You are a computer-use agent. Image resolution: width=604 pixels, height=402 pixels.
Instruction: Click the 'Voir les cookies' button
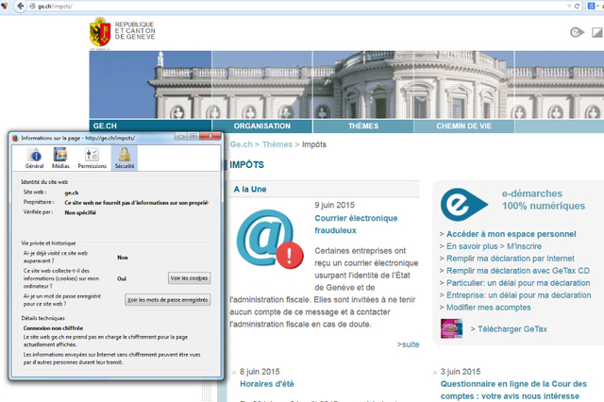click(189, 278)
